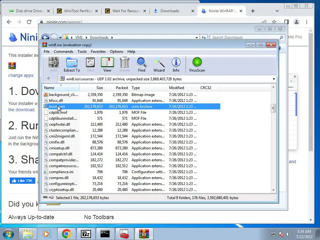Open the Favorites menu
Image resolution: width=320 pixels, height=240 pixels.
(x=98, y=52)
